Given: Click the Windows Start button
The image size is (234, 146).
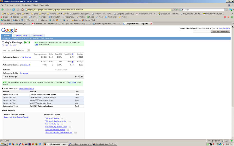Looking at the screenshot, I should tap(4, 144).
